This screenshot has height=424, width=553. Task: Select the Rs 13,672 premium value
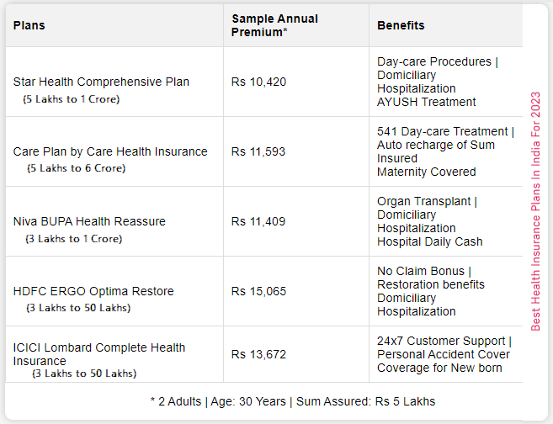pos(258,354)
